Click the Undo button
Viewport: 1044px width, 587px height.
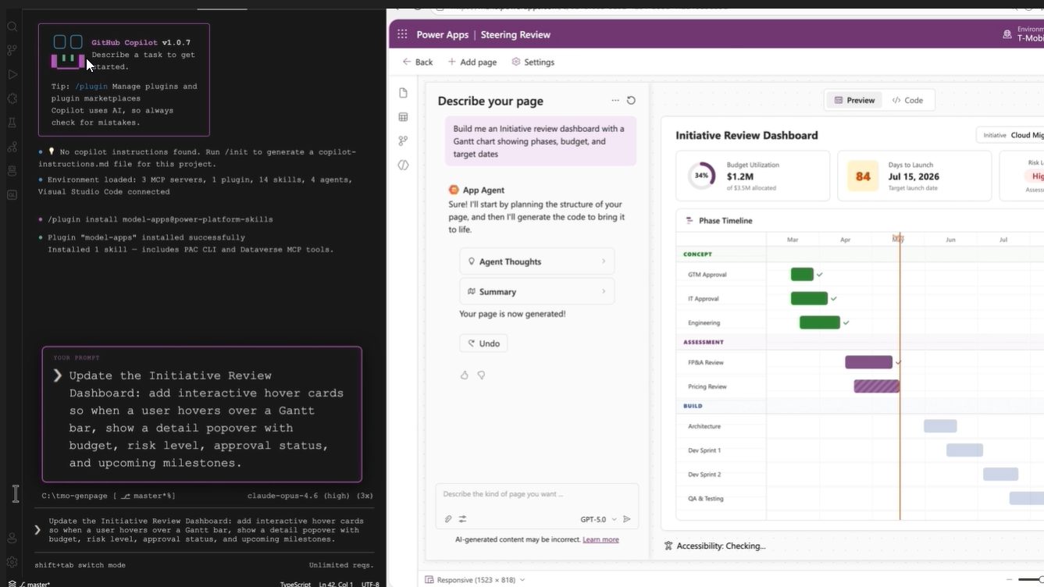pos(483,343)
